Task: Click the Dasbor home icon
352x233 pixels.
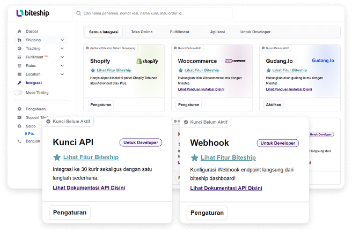Action: click(19, 32)
